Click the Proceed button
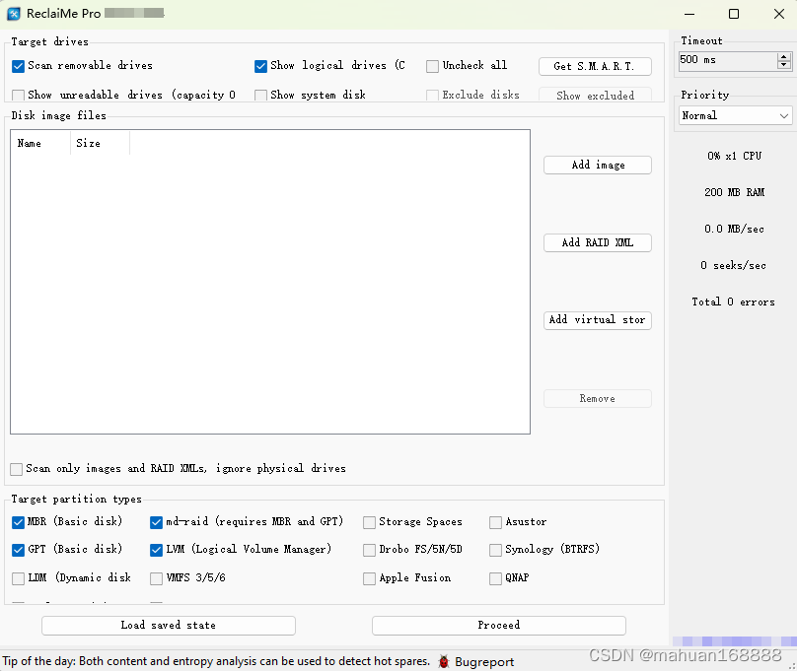797x671 pixels. point(499,626)
